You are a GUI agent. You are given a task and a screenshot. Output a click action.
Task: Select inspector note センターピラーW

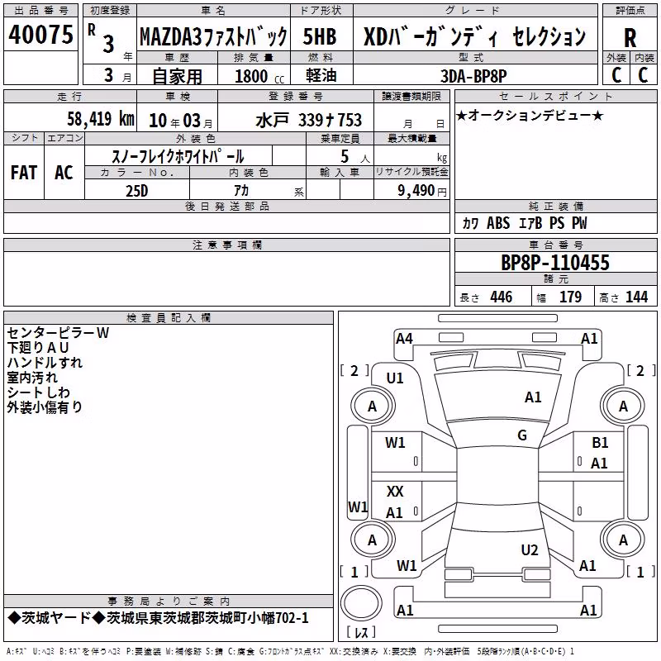click(x=58, y=333)
